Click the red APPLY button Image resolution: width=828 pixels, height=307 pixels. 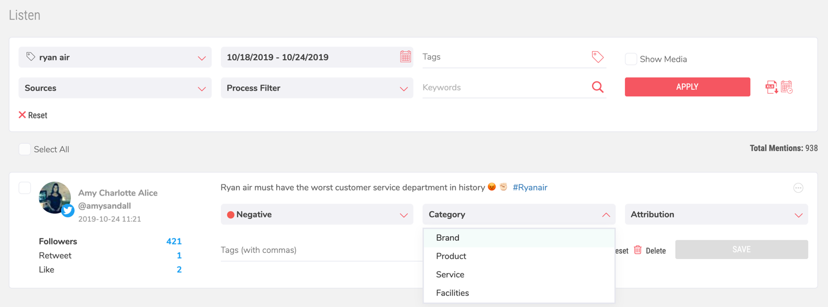(x=687, y=87)
